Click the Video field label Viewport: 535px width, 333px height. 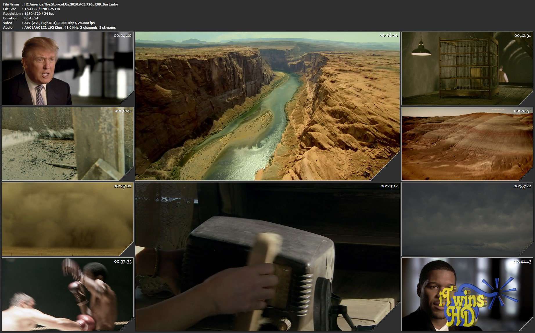coord(8,23)
